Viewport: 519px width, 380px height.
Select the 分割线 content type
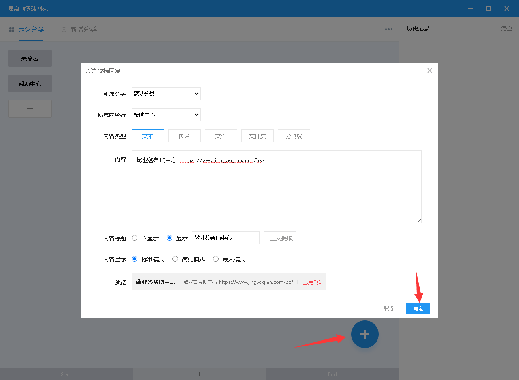tap(294, 136)
